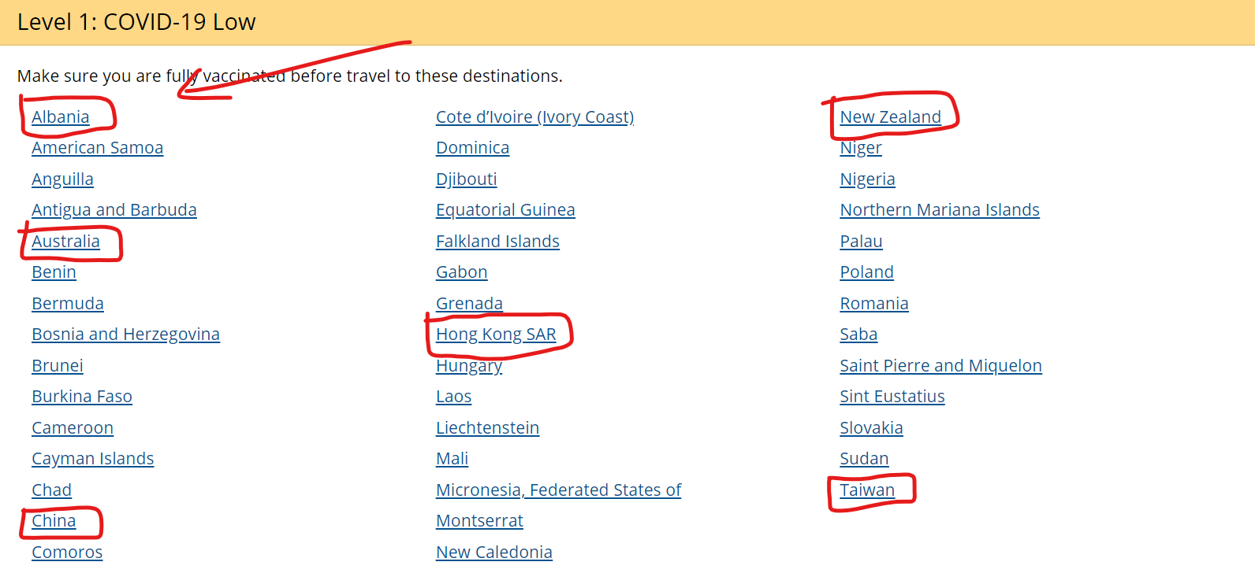Open the New Zealand link
The image size is (1255, 584).
(x=890, y=117)
